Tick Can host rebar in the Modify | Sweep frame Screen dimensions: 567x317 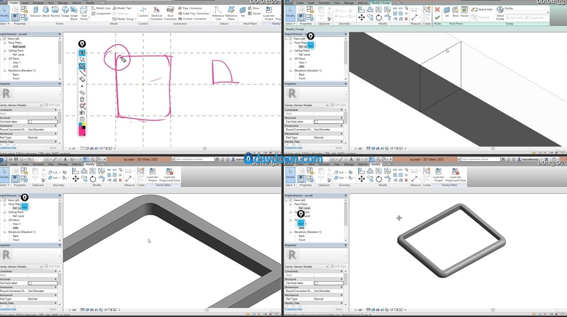click(316, 122)
